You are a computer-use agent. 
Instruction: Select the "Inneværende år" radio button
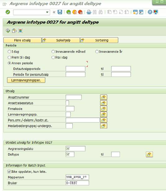click(x=97, y=52)
